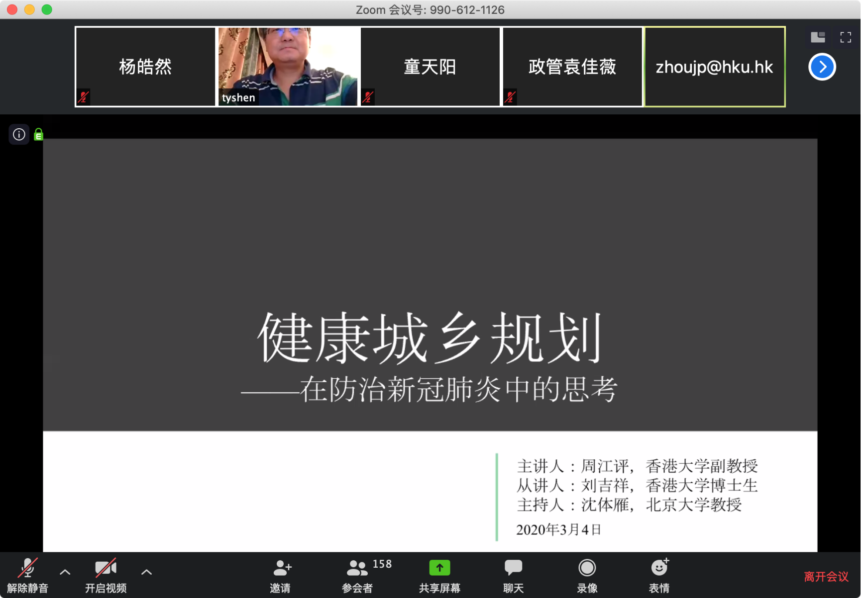Start recording the meeting

pos(587,568)
